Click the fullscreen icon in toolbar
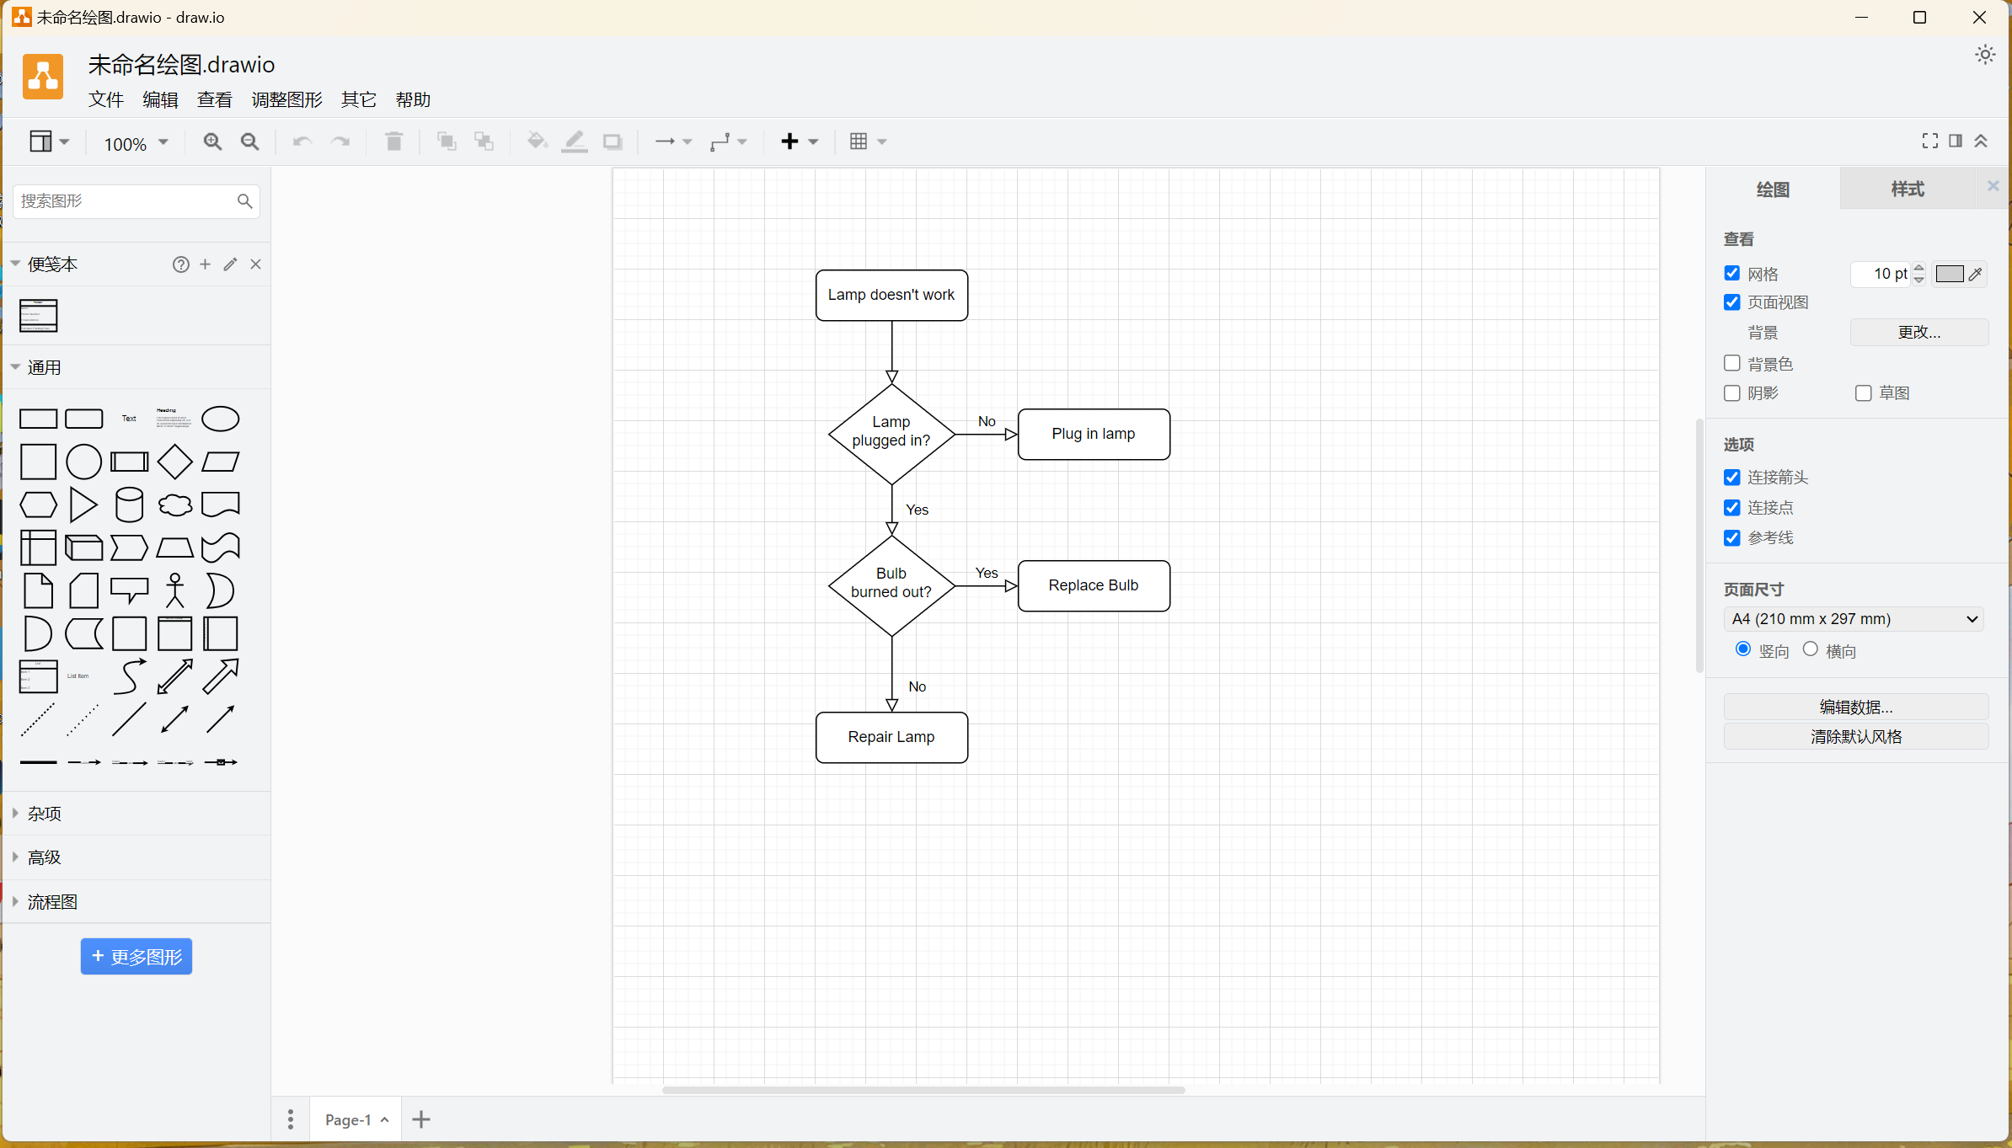Screen dimensions: 2012x1148 pos(1929,141)
